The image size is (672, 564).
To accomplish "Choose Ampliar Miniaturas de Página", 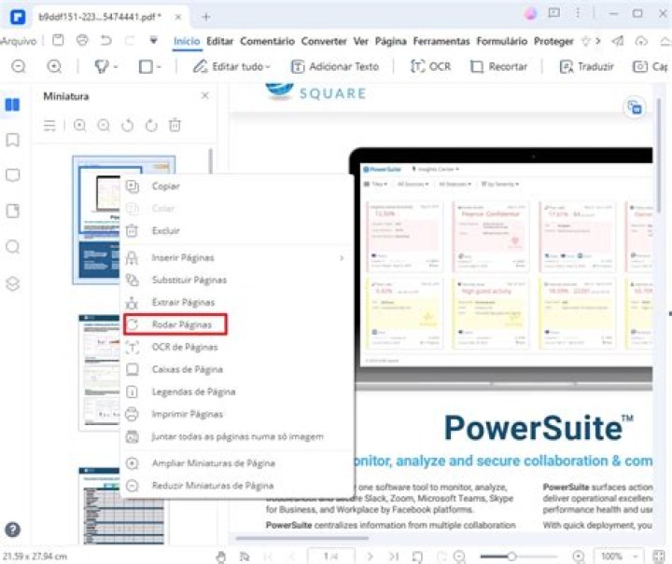I will [236, 463].
